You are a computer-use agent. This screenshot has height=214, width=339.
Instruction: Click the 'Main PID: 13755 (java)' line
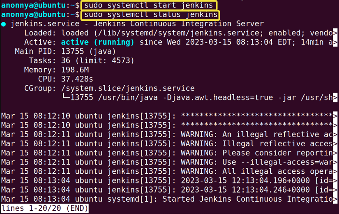click(x=65, y=51)
